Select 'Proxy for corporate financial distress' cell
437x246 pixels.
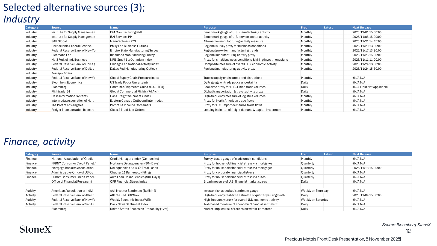[229, 172]
